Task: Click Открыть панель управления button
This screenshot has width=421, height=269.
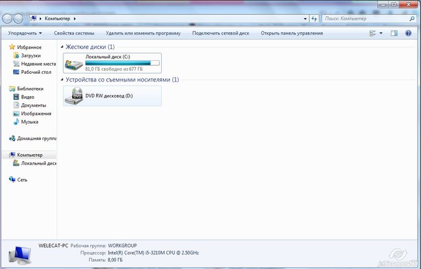Action: click(291, 33)
